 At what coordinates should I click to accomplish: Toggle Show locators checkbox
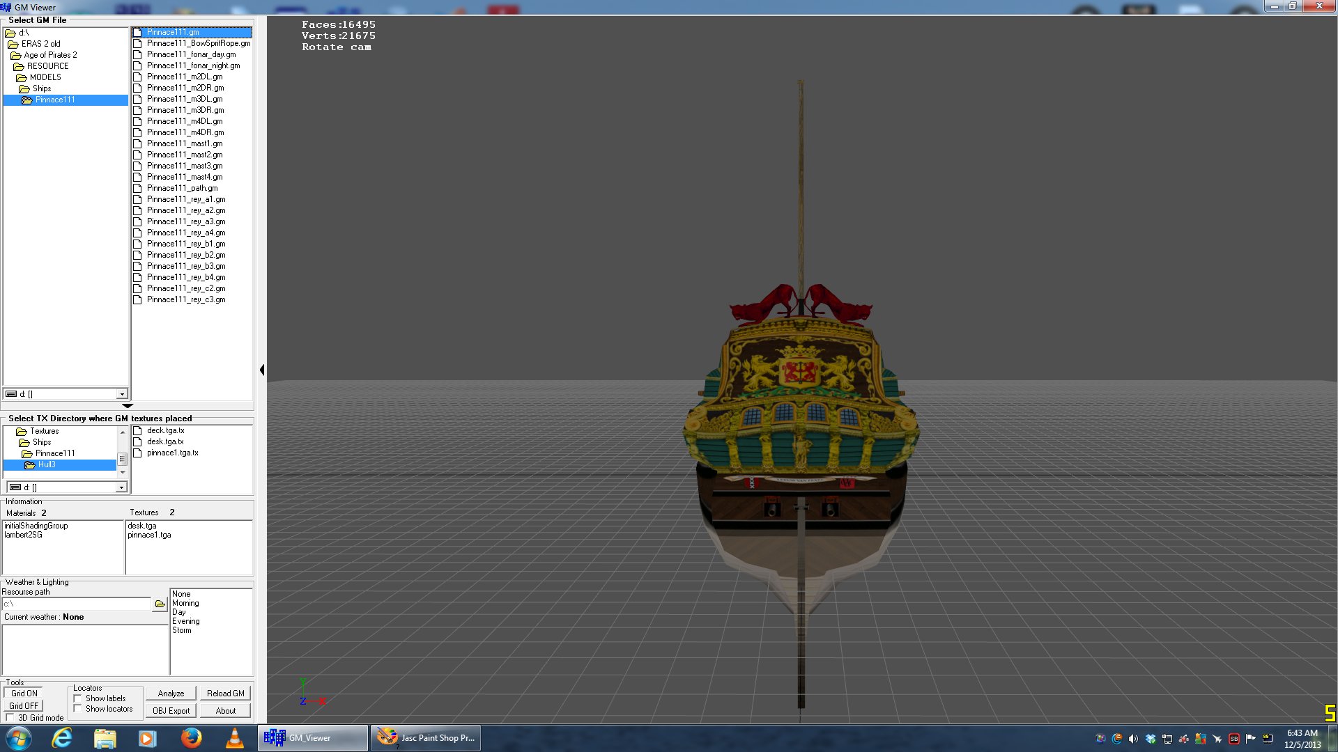[x=77, y=709]
